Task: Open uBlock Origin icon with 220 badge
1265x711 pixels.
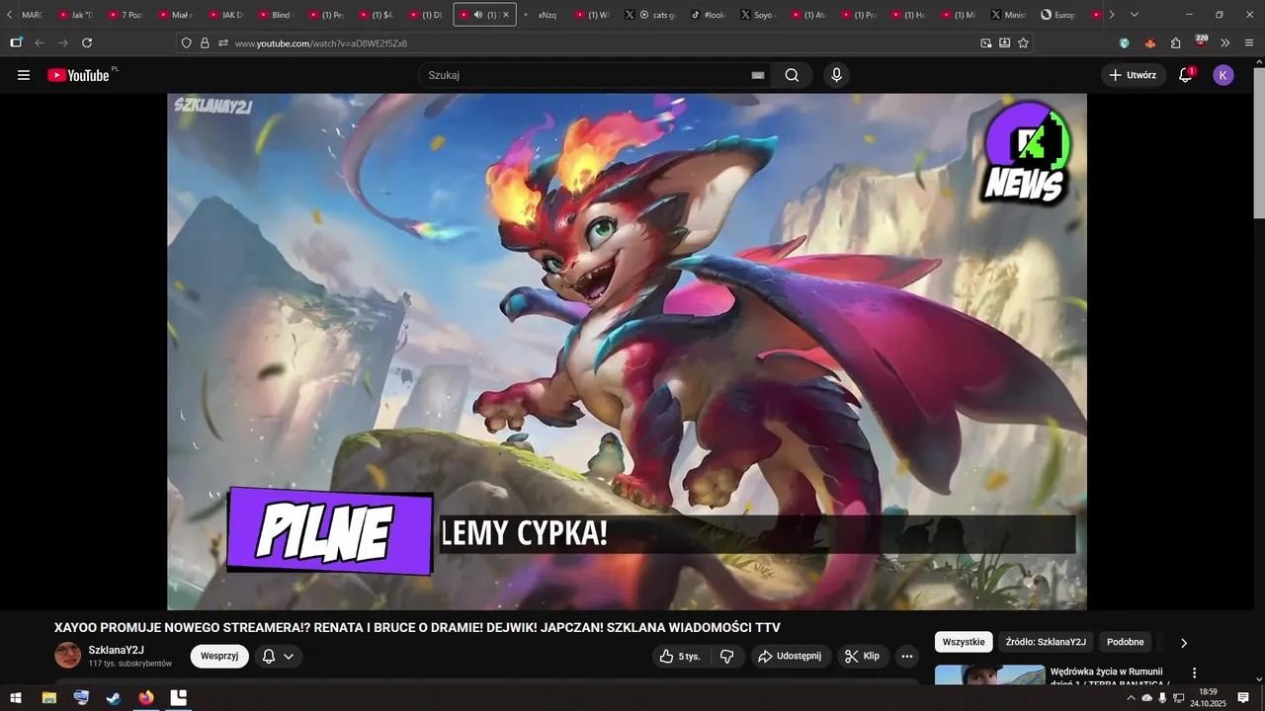Action: [1201, 41]
